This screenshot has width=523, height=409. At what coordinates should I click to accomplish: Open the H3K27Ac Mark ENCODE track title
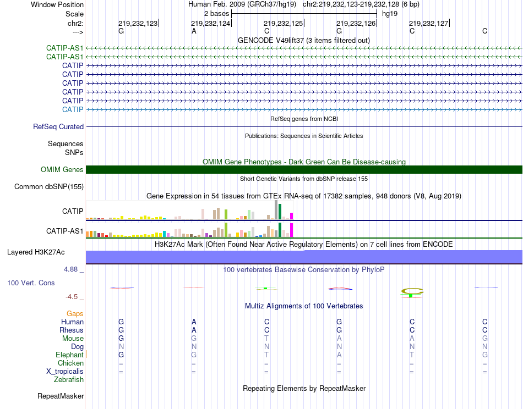304,245
